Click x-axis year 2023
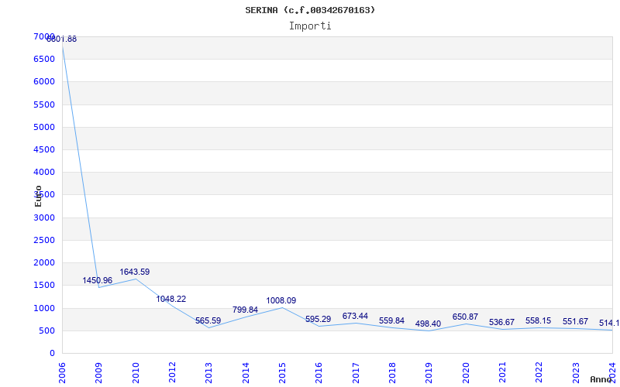The height and width of the screenshot is (387, 620). pyautogui.click(x=576, y=372)
